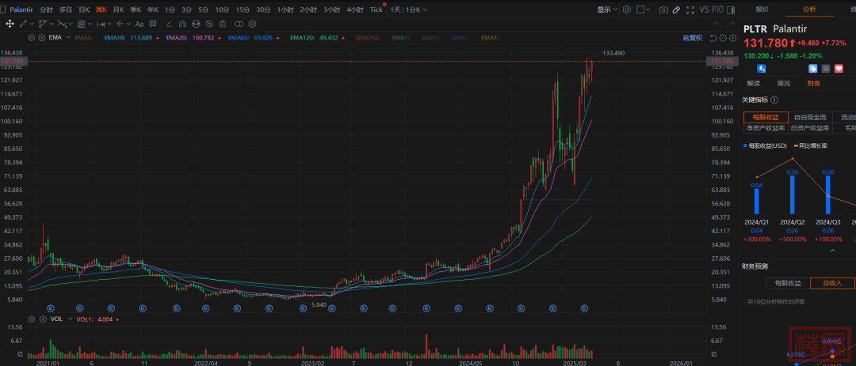Click the blue price tag icon

click(813, 69)
